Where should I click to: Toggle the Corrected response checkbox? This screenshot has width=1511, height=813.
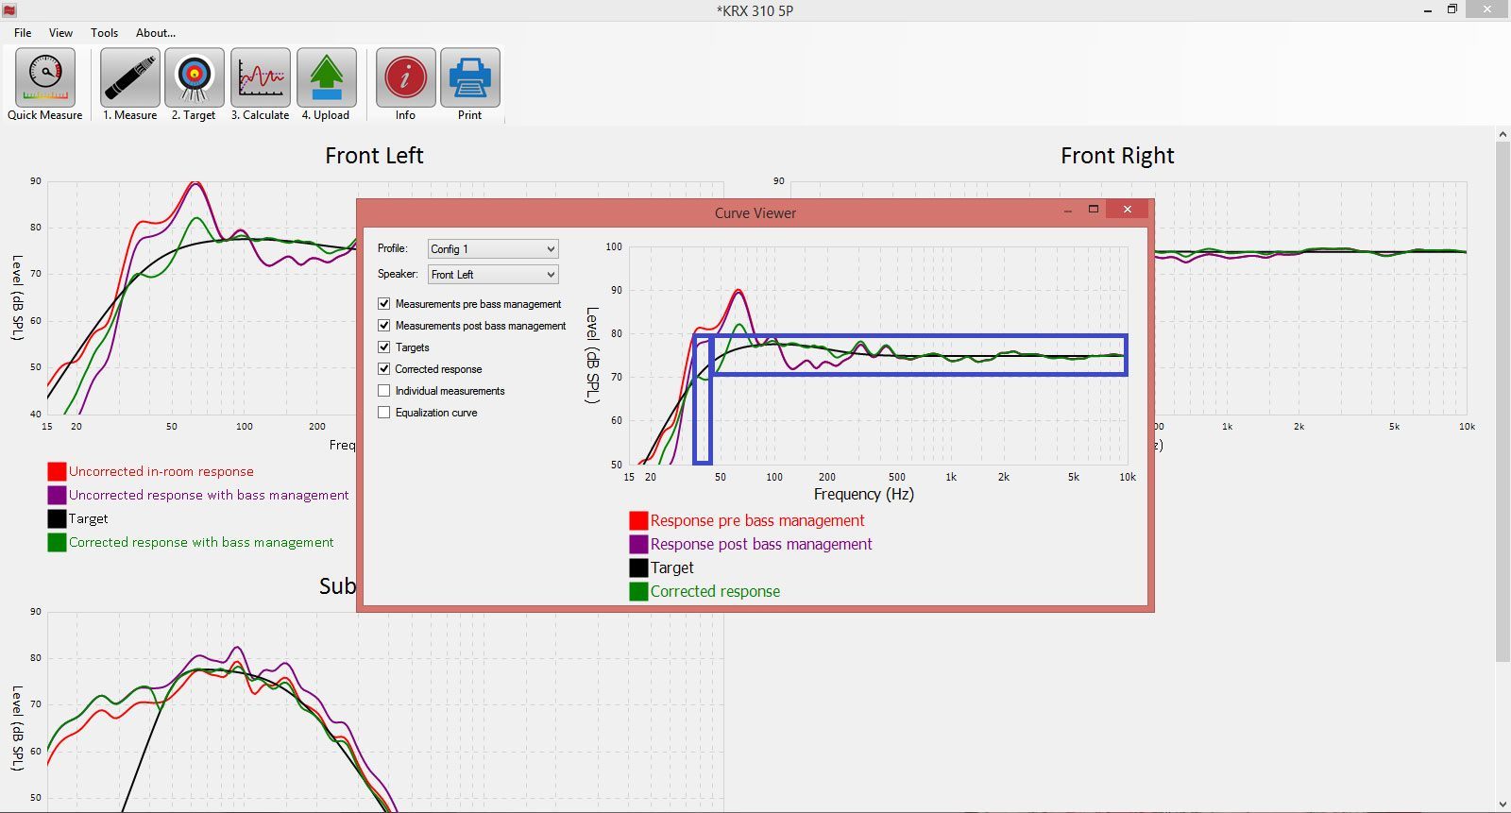[x=384, y=369]
